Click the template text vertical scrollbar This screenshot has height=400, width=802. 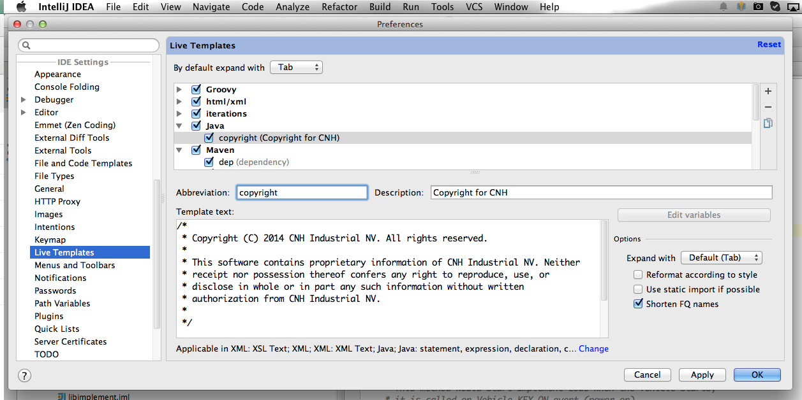[604, 261]
